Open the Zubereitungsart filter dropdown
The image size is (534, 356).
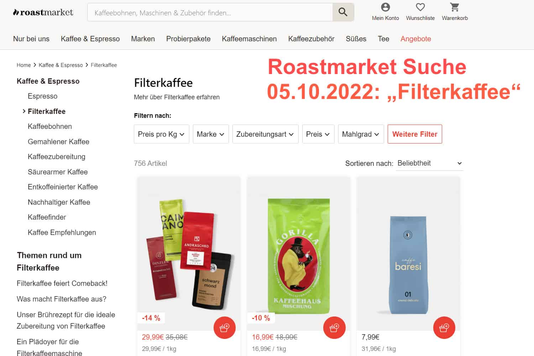[x=265, y=134]
